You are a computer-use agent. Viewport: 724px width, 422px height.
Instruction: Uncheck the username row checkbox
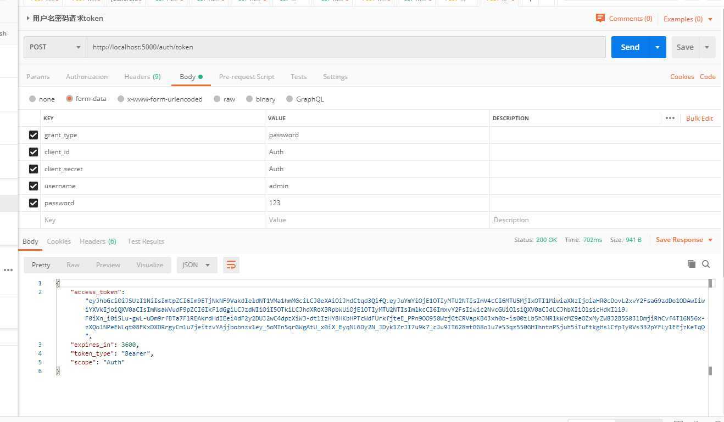point(34,186)
